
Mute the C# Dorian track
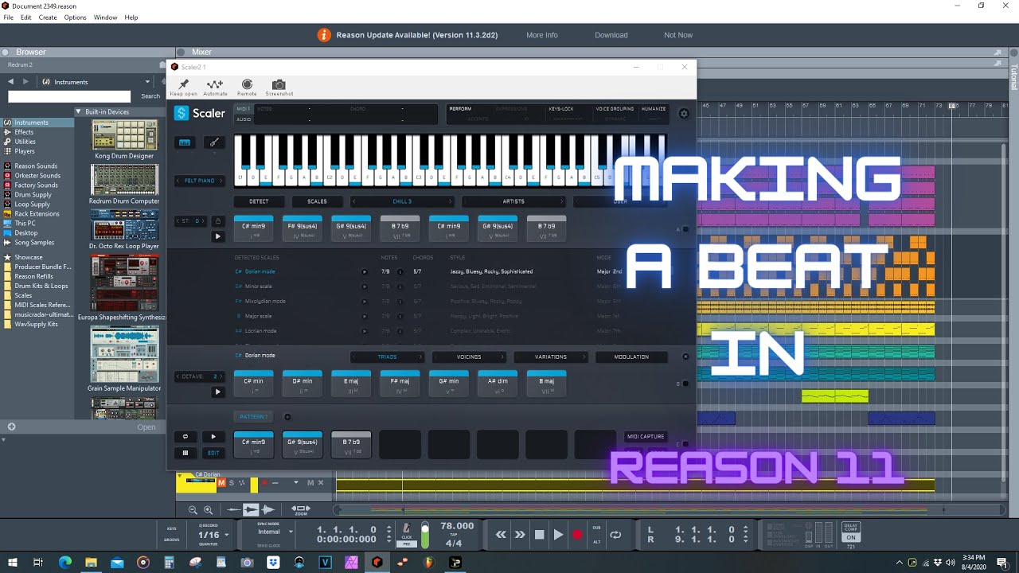[x=221, y=482]
